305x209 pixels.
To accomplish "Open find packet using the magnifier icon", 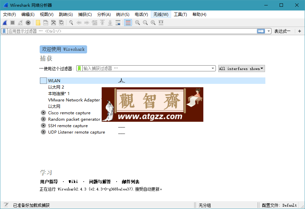I will [71, 23].
